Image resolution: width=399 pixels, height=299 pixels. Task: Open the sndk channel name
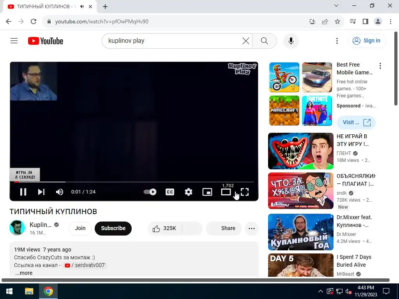point(341,193)
